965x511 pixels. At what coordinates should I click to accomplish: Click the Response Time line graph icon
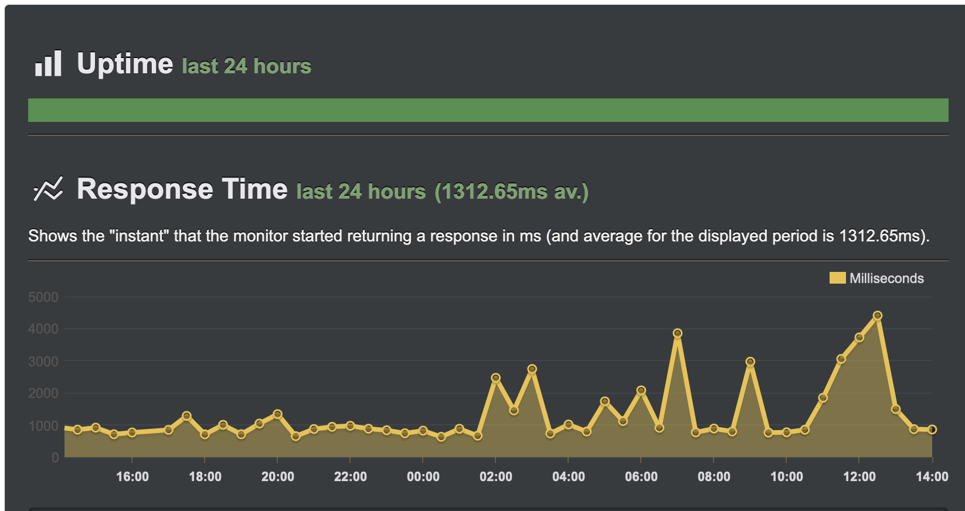pyautogui.click(x=48, y=189)
